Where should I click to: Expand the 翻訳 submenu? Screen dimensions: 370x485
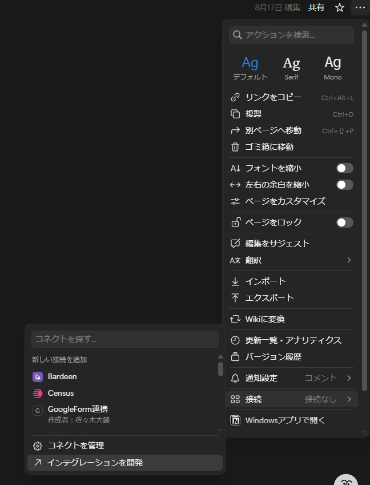[x=349, y=260]
